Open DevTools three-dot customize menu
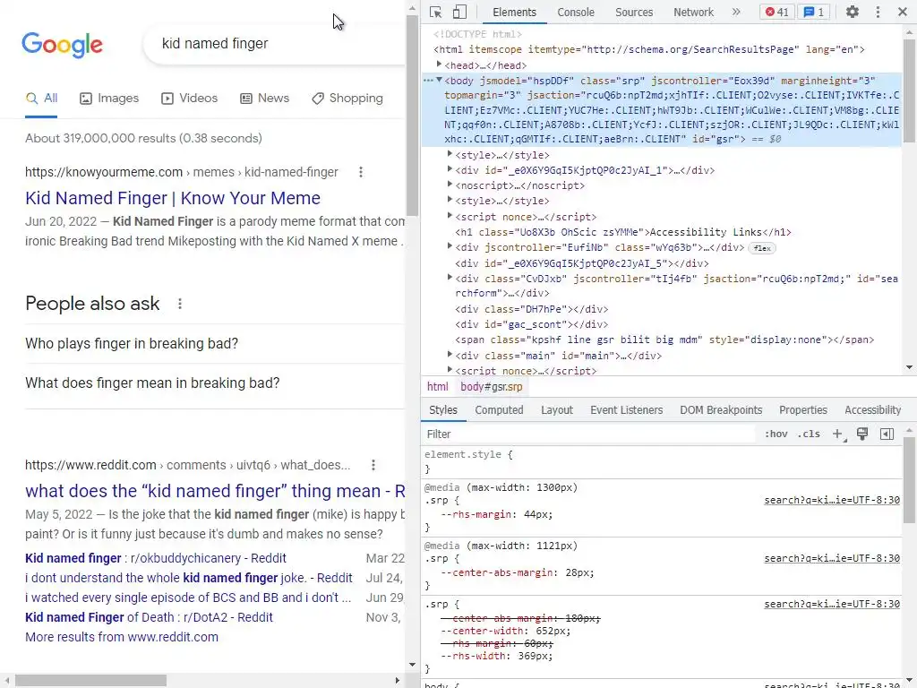Screen dimensions: 917x688 point(878,12)
